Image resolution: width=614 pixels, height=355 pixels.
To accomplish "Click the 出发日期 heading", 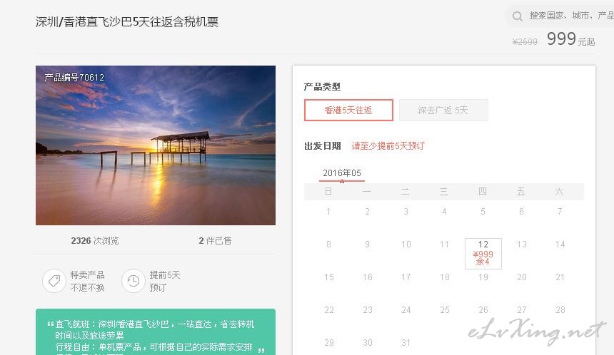I will tap(323, 146).
